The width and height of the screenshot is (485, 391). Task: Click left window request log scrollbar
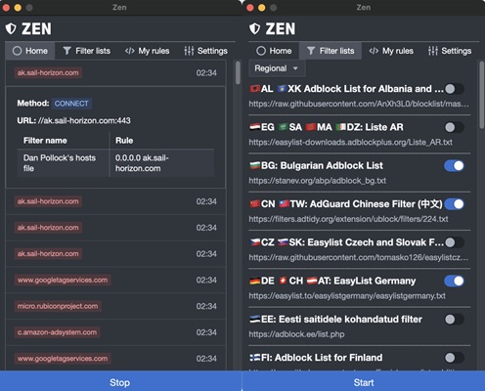tap(238, 72)
